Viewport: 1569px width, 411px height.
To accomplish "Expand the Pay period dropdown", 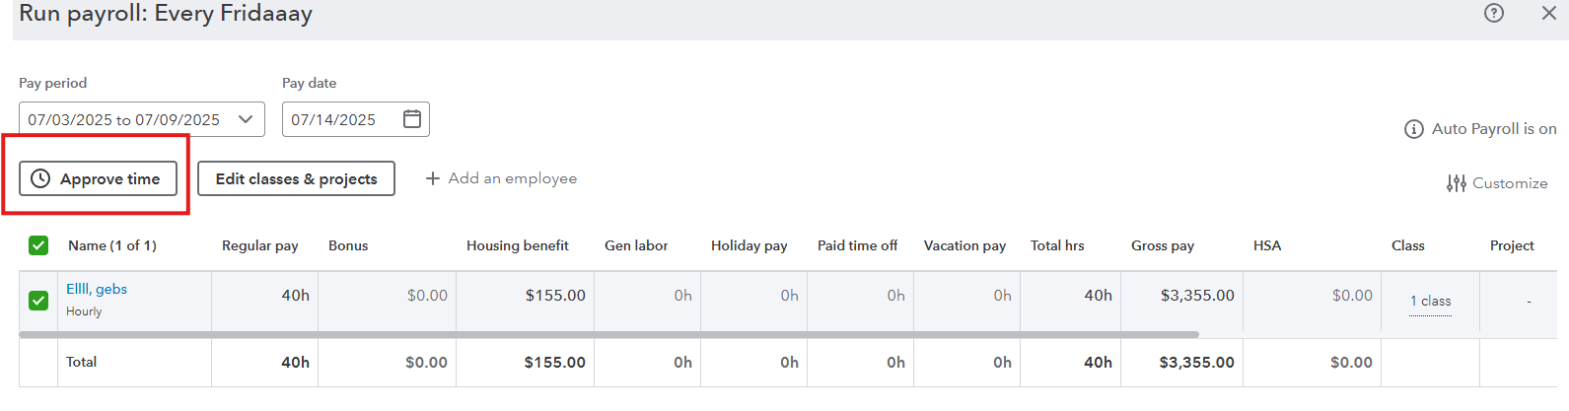I will 142,119.
